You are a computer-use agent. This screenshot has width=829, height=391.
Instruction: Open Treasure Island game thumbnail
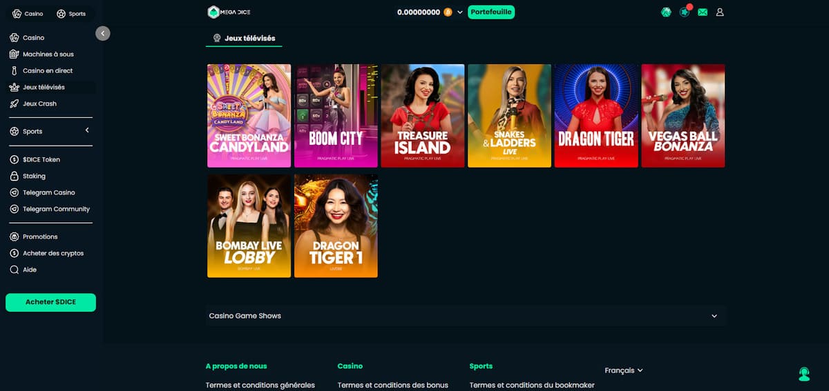click(x=423, y=116)
